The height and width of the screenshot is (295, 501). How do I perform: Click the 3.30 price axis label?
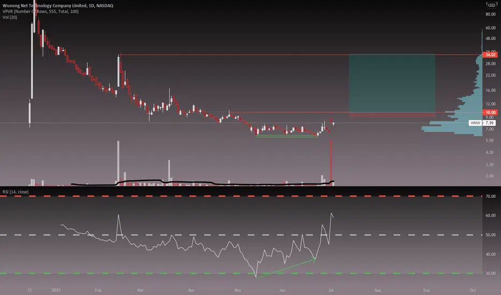(x=490, y=165)
